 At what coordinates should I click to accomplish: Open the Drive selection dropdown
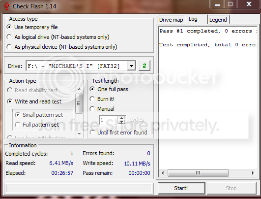coord(131,66)
